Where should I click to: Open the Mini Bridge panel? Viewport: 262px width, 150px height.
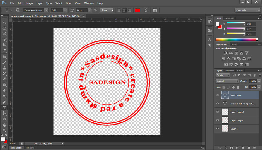[x=16, y=148]
